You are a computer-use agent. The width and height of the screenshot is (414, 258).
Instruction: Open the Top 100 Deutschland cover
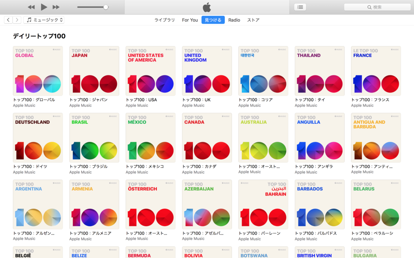pos(38,138)
